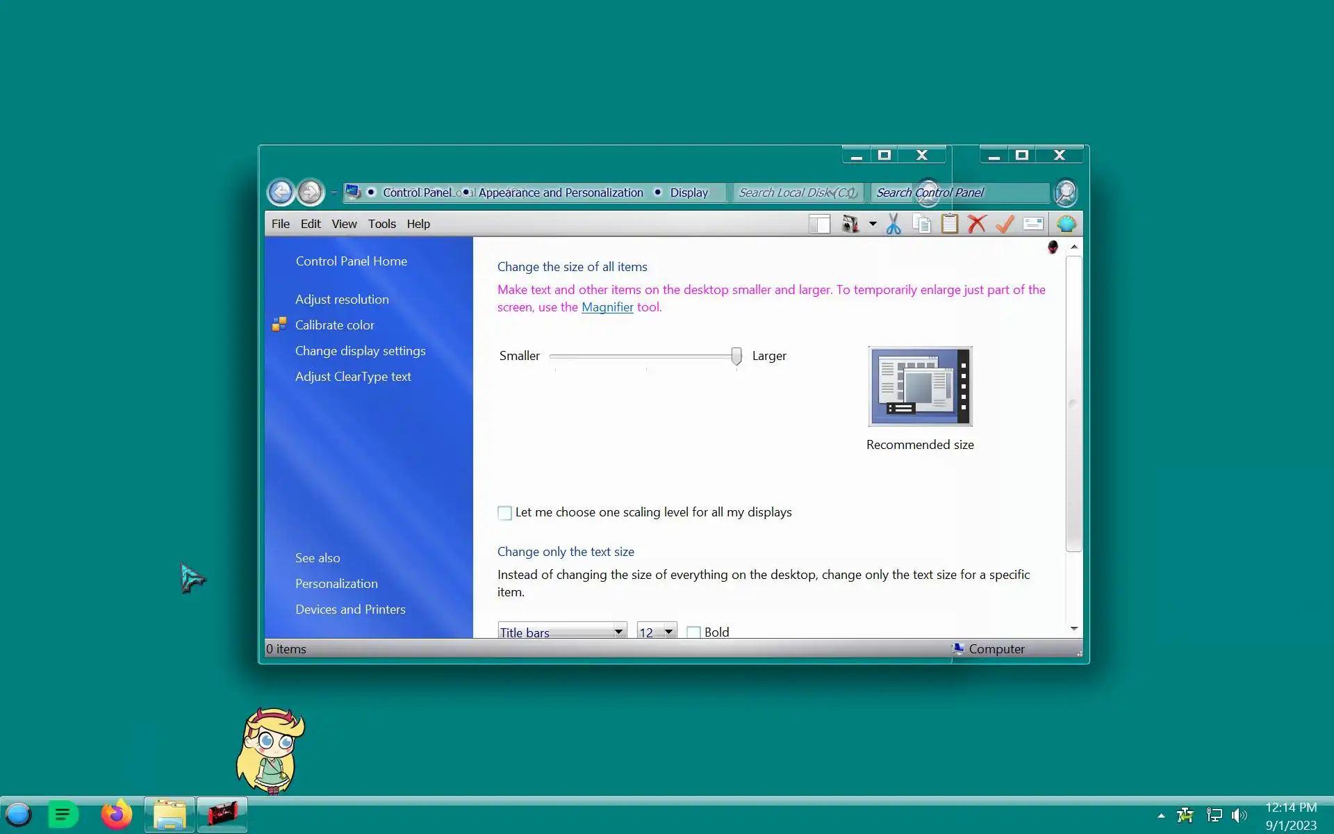Open the Tools menu
Screen dimensions: 1334x834
(x=381, y=224)
